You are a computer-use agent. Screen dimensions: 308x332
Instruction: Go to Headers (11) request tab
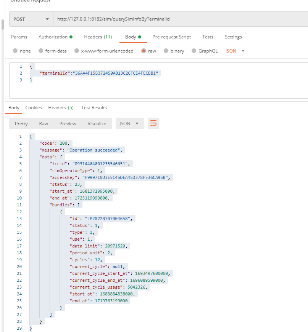tap(98, 37)
